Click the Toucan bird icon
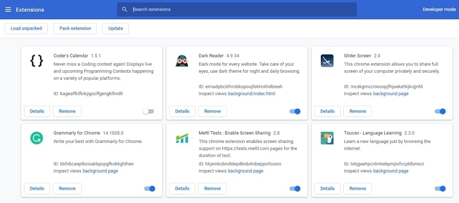 tap(327, 138)
